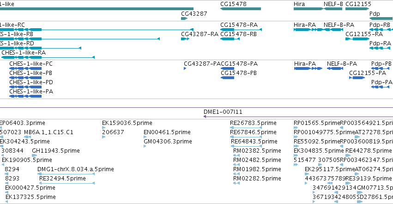This screenshot has width=393, height=204.
Task: Select EST EN00461.5prime
Action: [145, 137]
